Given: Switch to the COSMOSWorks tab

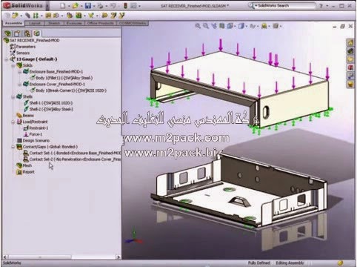Looking at the screenshot, I should [x=133, y=23].
